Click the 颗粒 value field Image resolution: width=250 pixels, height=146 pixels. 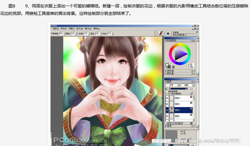[x=73, y=34]
